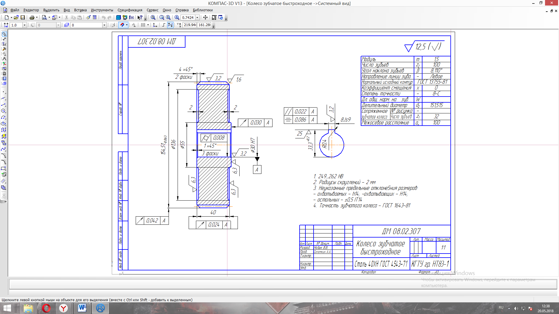
Task: Click the X coordinate field 219.94
Action: click(190, 25)
